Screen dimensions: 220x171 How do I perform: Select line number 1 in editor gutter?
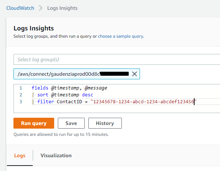coord(21,88)
